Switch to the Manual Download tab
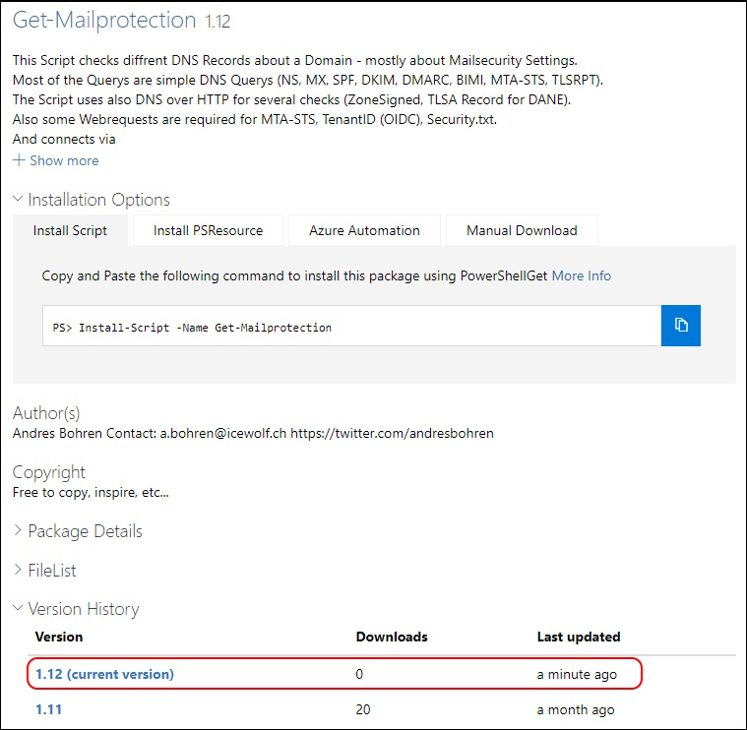Image resolution: width=747 pixels, height=730 pixels. point(522,230)
